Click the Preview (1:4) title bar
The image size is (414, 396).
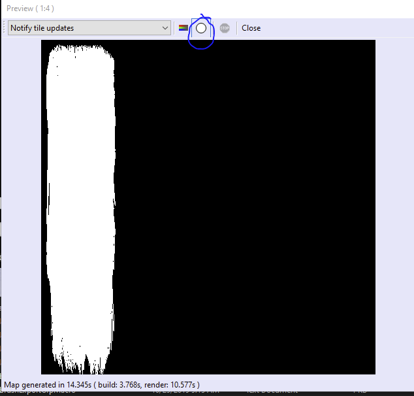(30, 8)
